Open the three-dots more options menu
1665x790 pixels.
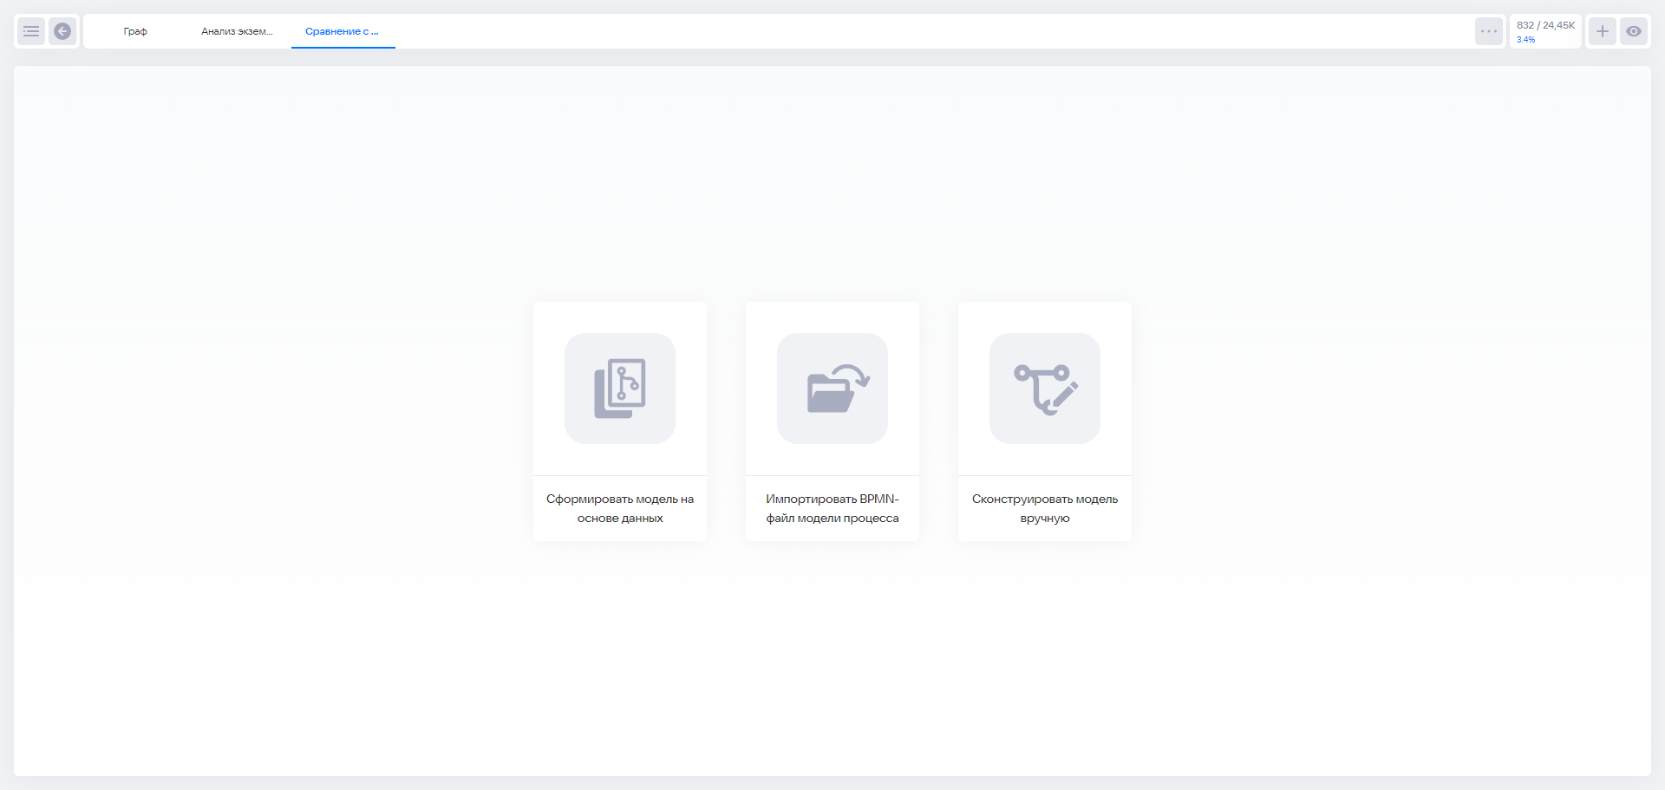(x=1489, y=31)
